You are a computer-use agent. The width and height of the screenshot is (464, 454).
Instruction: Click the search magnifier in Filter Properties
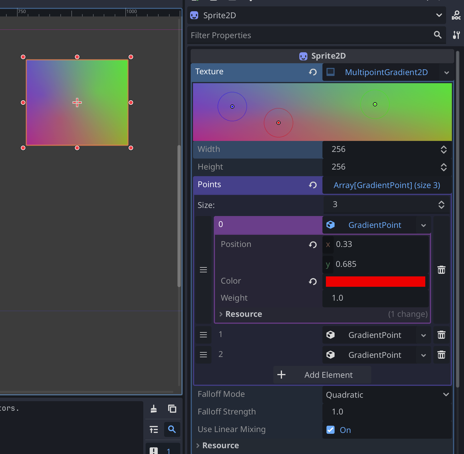(x=438, y=35)
